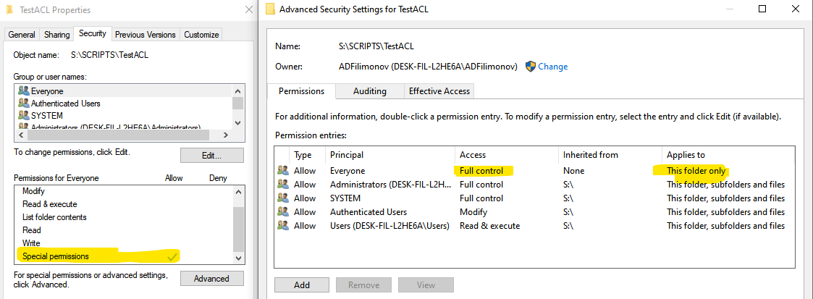Switch to the Auditing tab
This screenshot has height=299, width=813.
pyautogui.click(x=370, y=91)
